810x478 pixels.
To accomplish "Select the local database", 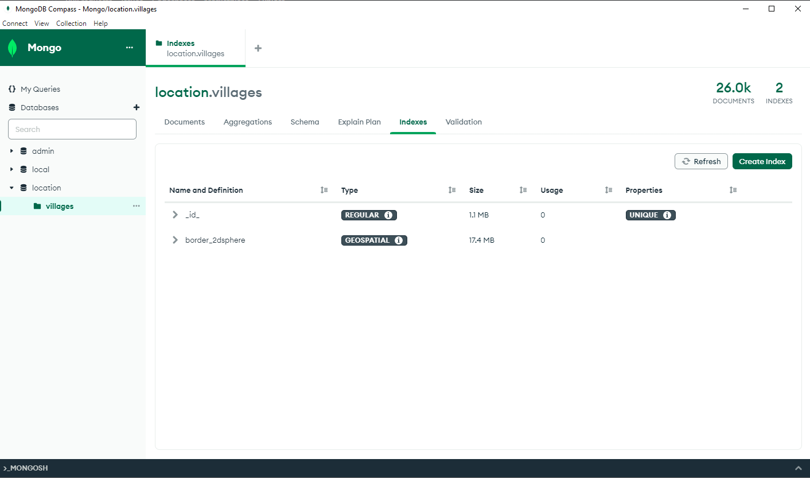I will pos(41,169).
